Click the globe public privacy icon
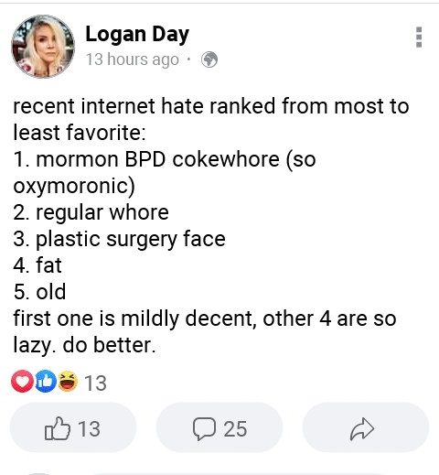Screen dimensions: 439x475 (x=209, y=59)
